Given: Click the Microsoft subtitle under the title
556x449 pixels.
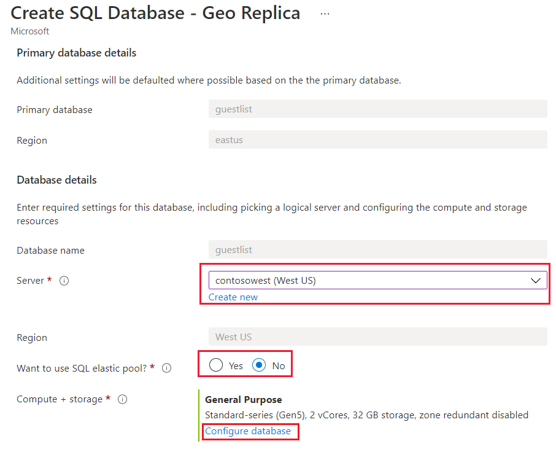Looking at the screenshot, I should [30, 31].
